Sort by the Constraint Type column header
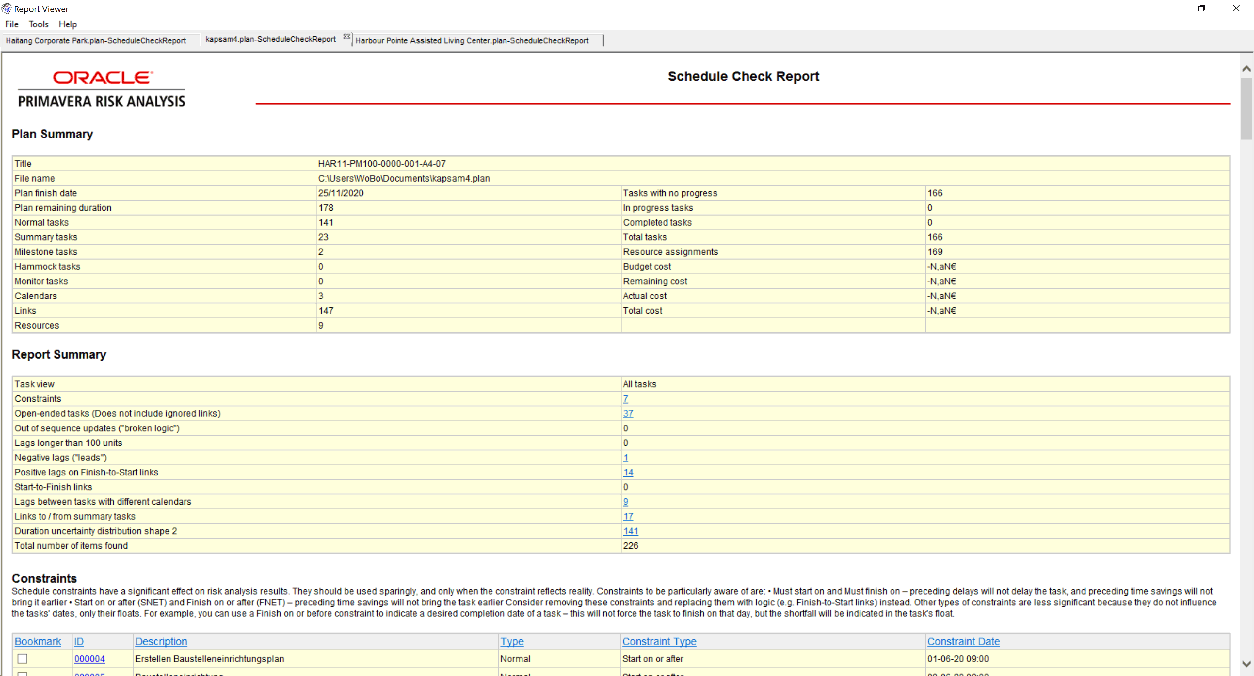The width and height of the screenshot is (1254, 676). click(659, 641)
